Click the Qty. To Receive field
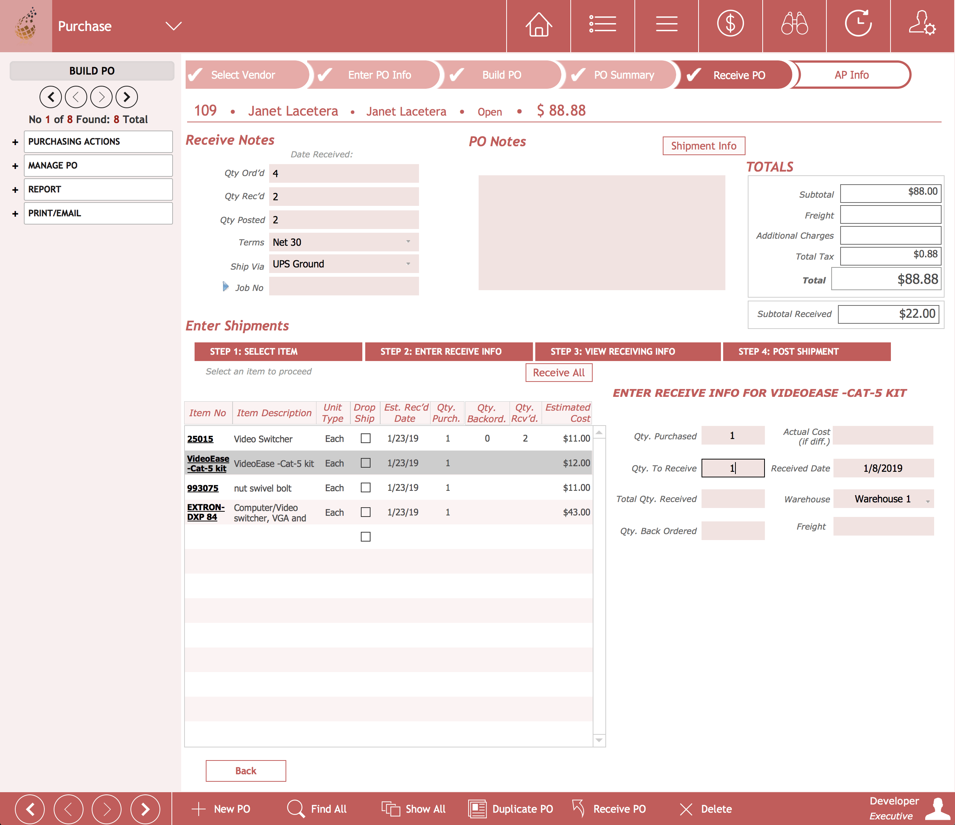This screenshot has height=825, width=955. pyautogui.click(x=733, y=468)
